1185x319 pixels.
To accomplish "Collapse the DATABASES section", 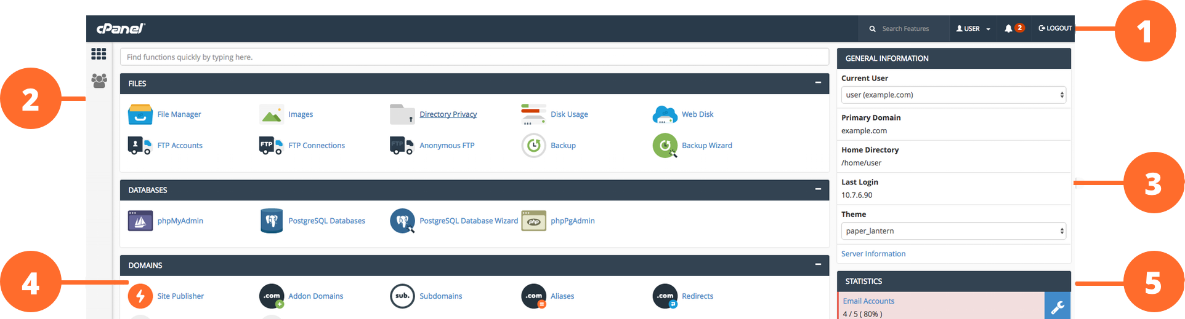I will tap(818, 189).
